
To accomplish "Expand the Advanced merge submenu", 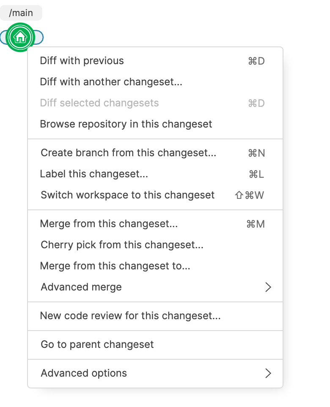I will point(81,287).
